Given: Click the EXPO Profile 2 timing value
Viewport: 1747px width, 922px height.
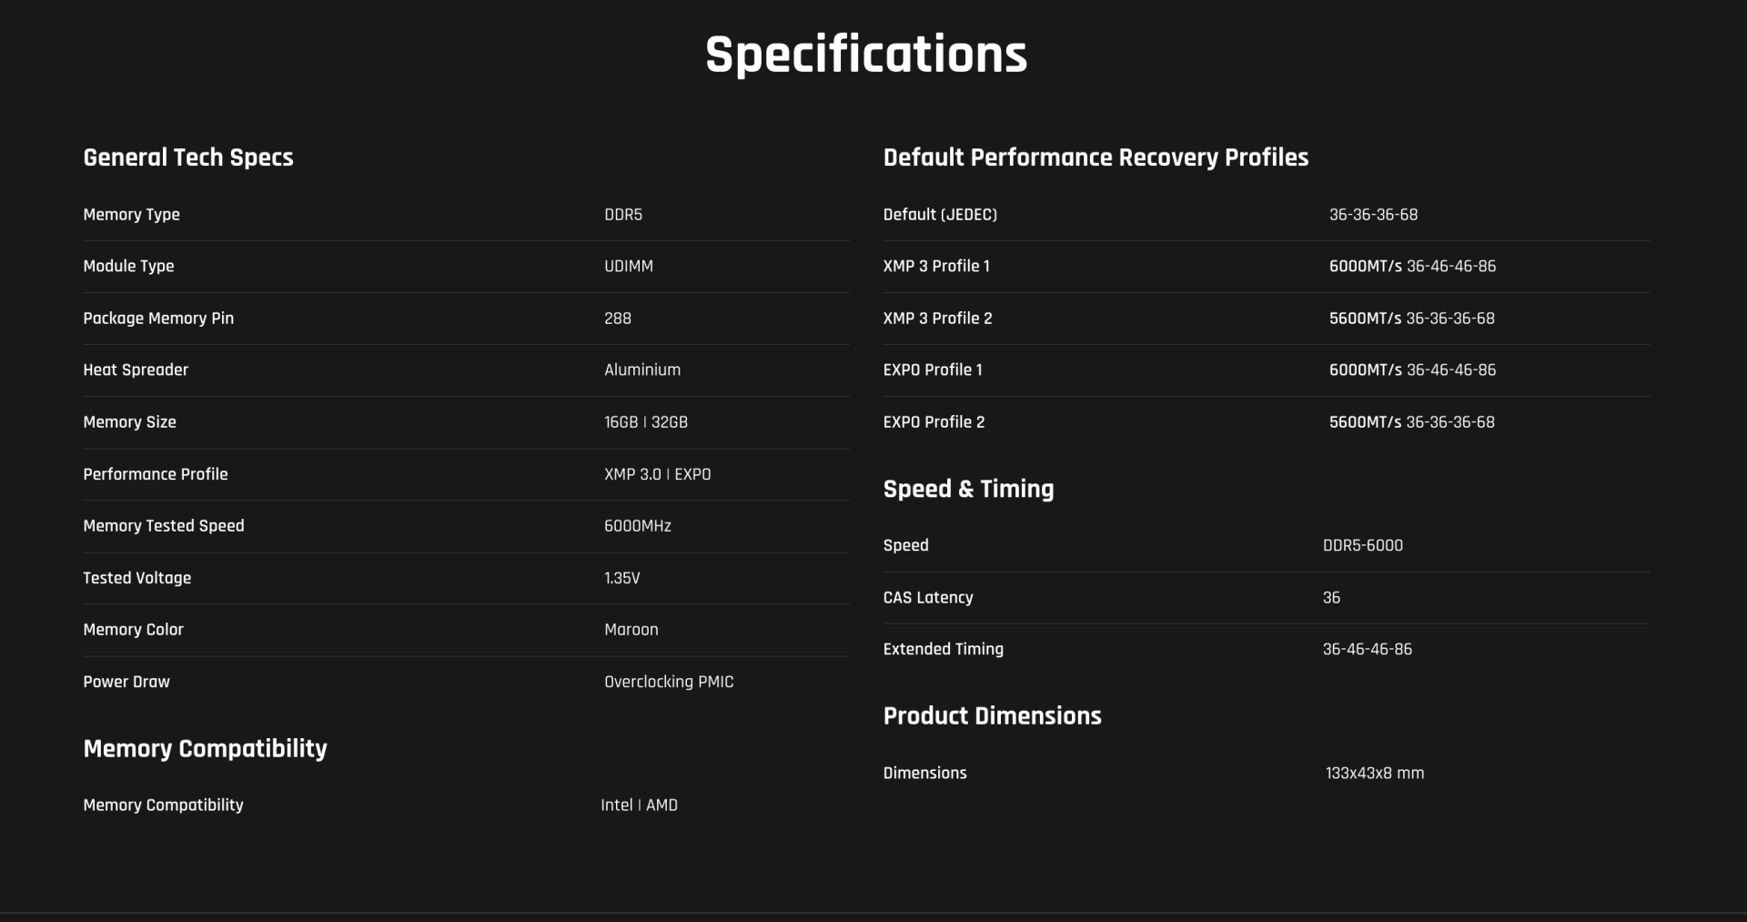Looking at the screenshot, I should tap(1412, 422).
